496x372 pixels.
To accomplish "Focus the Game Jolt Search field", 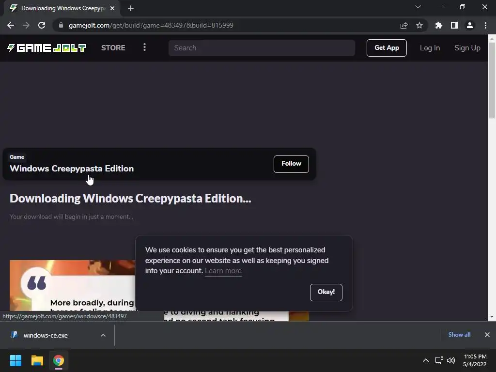I will (262, 48).
